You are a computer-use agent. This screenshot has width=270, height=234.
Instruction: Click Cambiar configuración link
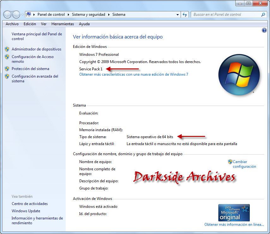pyautogui.click(x=244, y=164)
